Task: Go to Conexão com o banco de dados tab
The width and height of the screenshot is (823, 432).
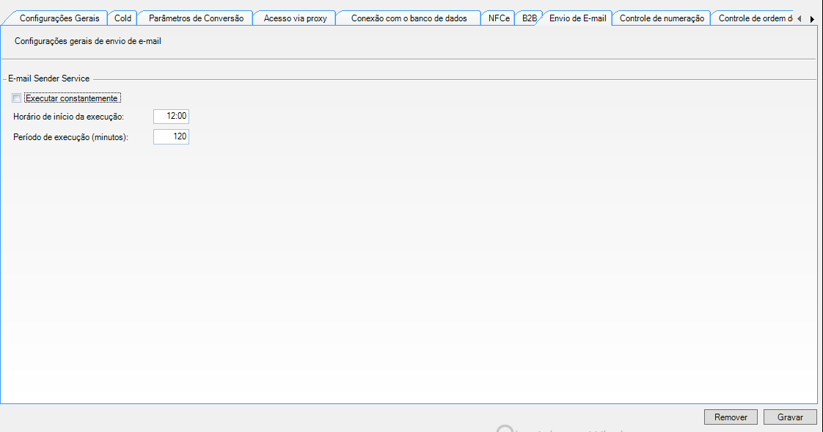Action: point(409,18)
